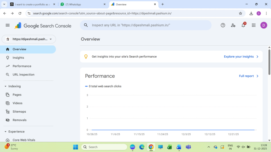Viewport: 271px width, 152px height.
Task: Click the Help question mark icon
Action: pyautogui.click(x=223, y=25)
